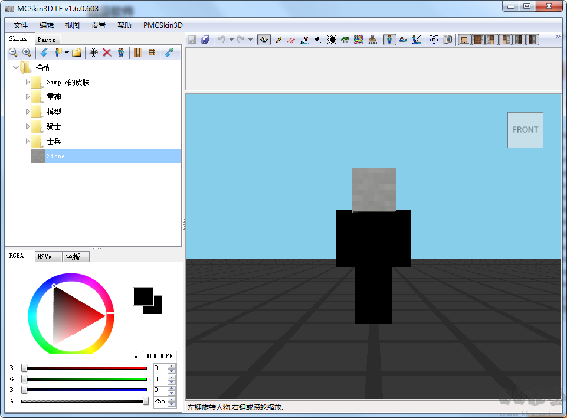Pick the Eyedropper color picker tool

point(304,40)
